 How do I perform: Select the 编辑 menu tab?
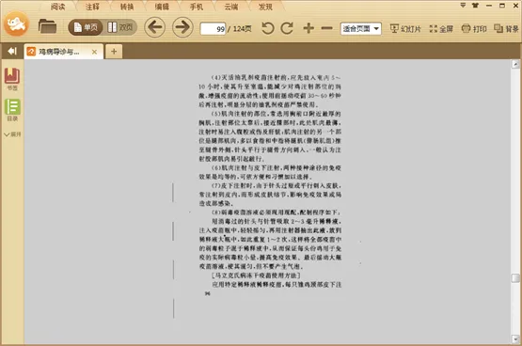(x=162, y=7)
